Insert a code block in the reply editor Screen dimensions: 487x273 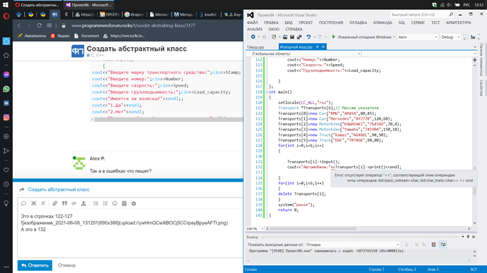74,203
